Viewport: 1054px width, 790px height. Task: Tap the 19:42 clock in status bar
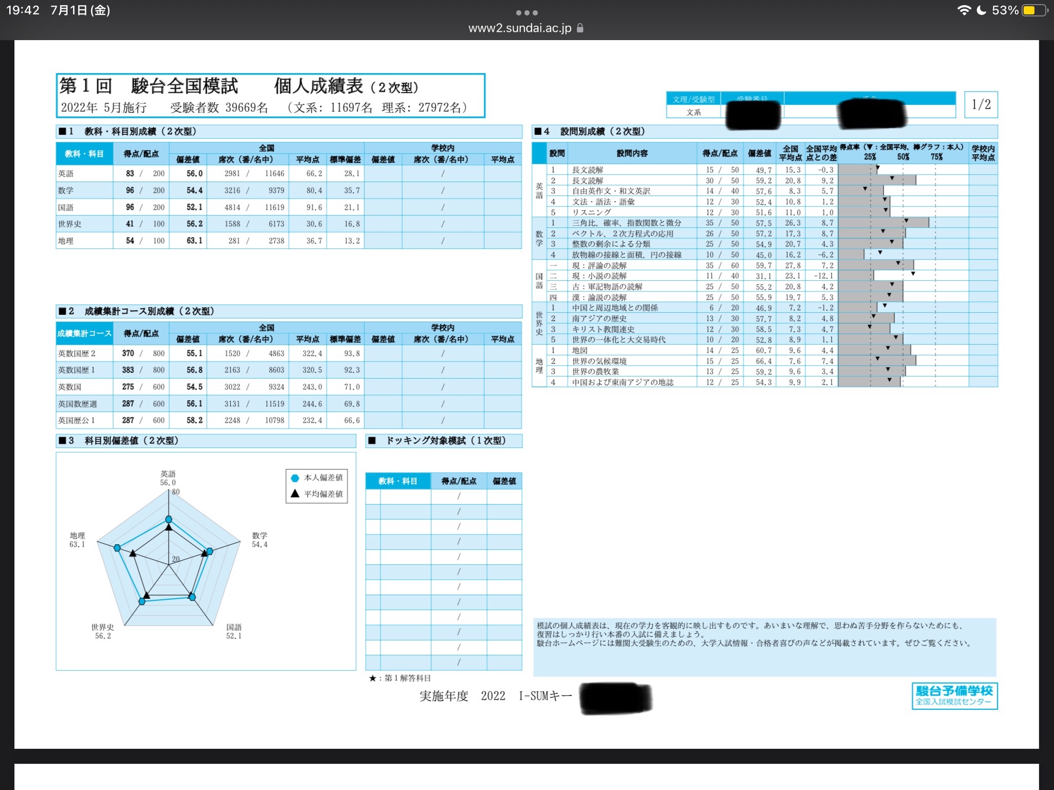tap(23, 10)
